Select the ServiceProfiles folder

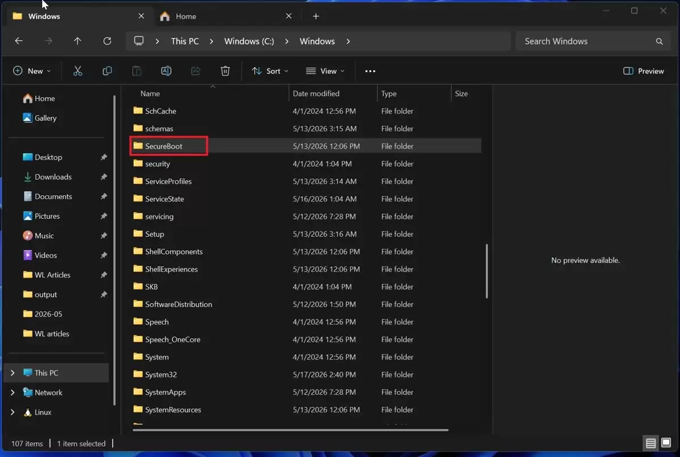[306, 181]
